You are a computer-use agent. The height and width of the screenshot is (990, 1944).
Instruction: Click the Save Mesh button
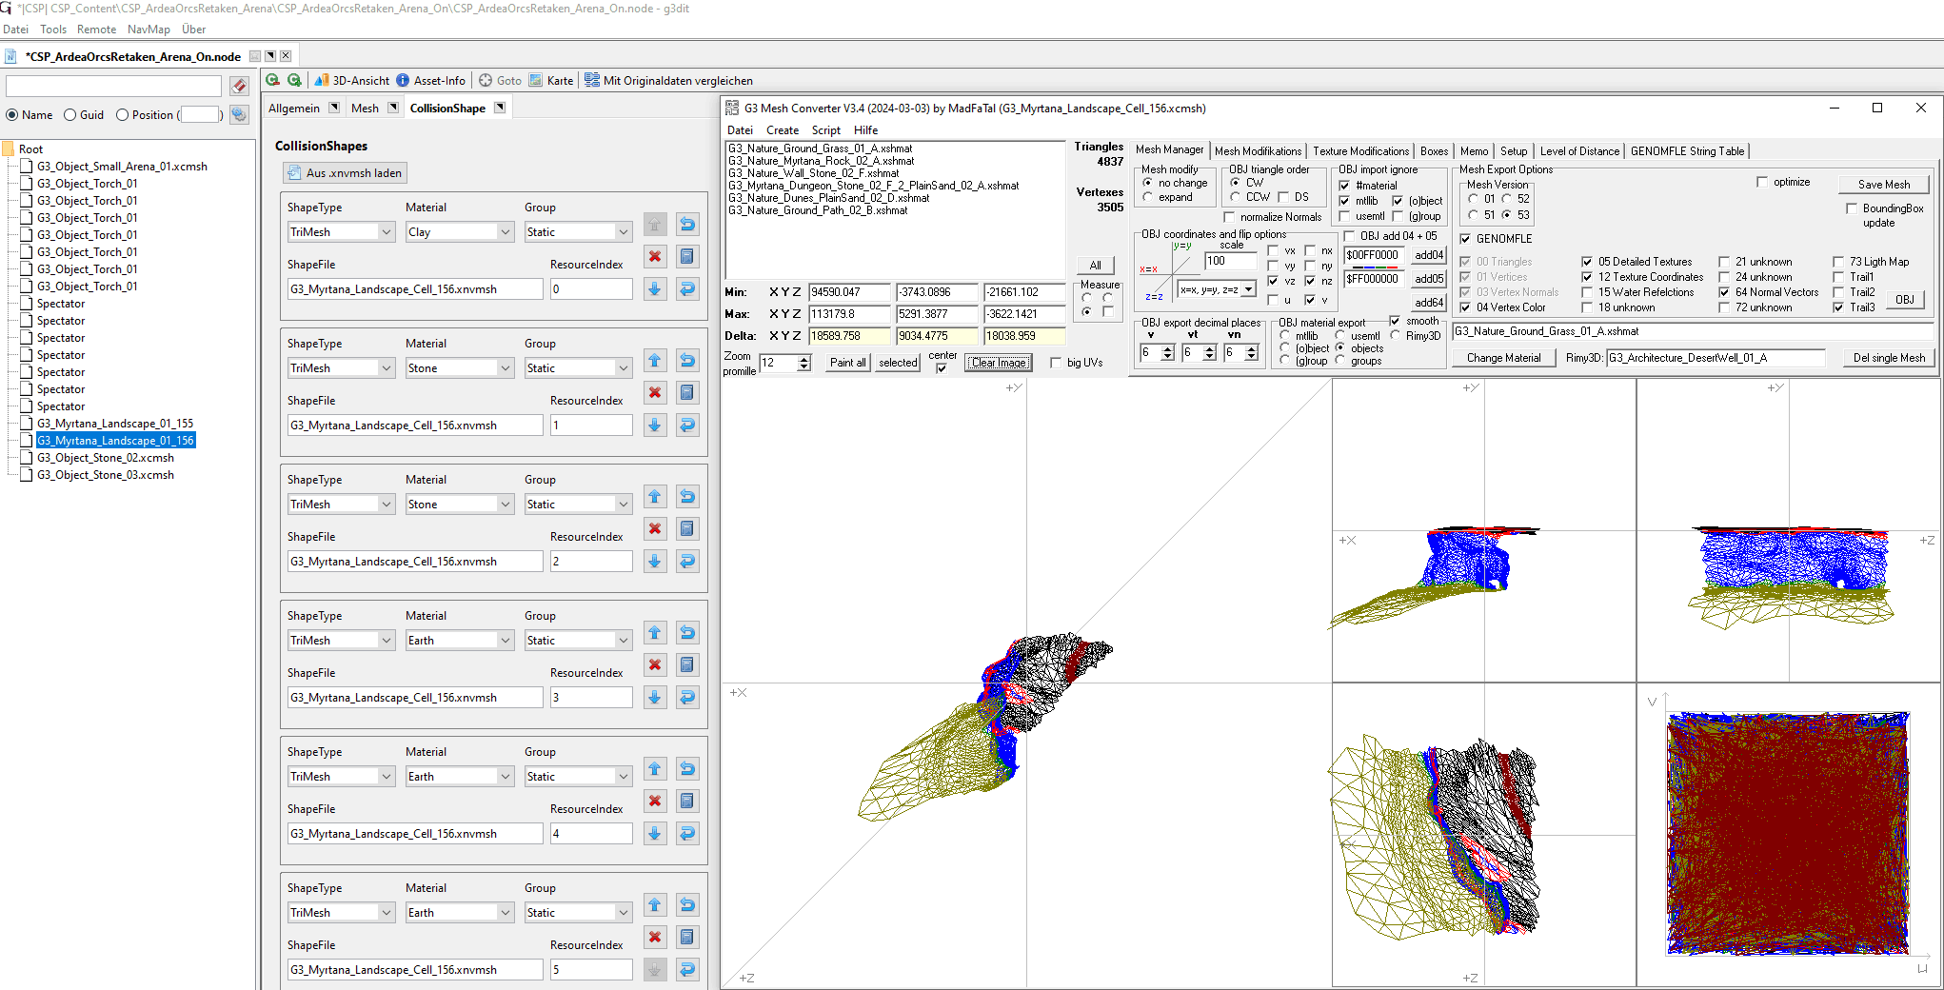coord(1883,185)
